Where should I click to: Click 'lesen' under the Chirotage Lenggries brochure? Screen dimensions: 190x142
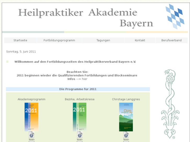[x=126, y=139]
